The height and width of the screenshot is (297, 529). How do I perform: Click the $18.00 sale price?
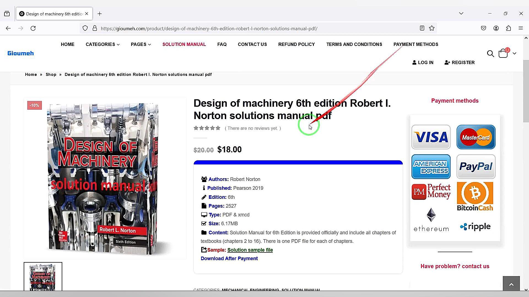[x=230, y=150]
